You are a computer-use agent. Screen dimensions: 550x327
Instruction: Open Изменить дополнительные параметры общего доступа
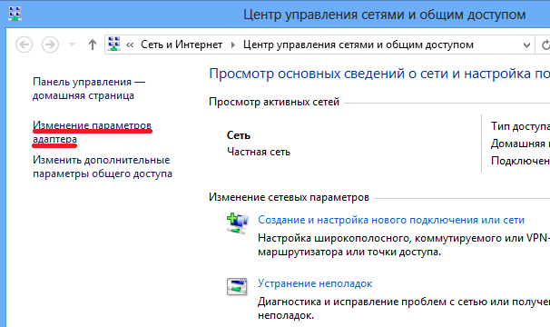tap(103, 166)
